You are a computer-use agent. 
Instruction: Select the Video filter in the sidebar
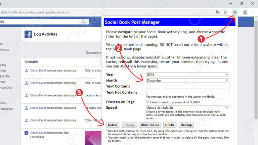point(3,103)
